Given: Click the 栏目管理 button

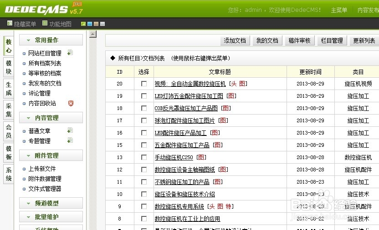Looking at the screenshot, I should click(332, 40).
